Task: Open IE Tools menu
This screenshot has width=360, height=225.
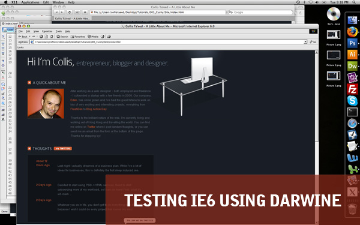Action: click(x=59, y=31)
